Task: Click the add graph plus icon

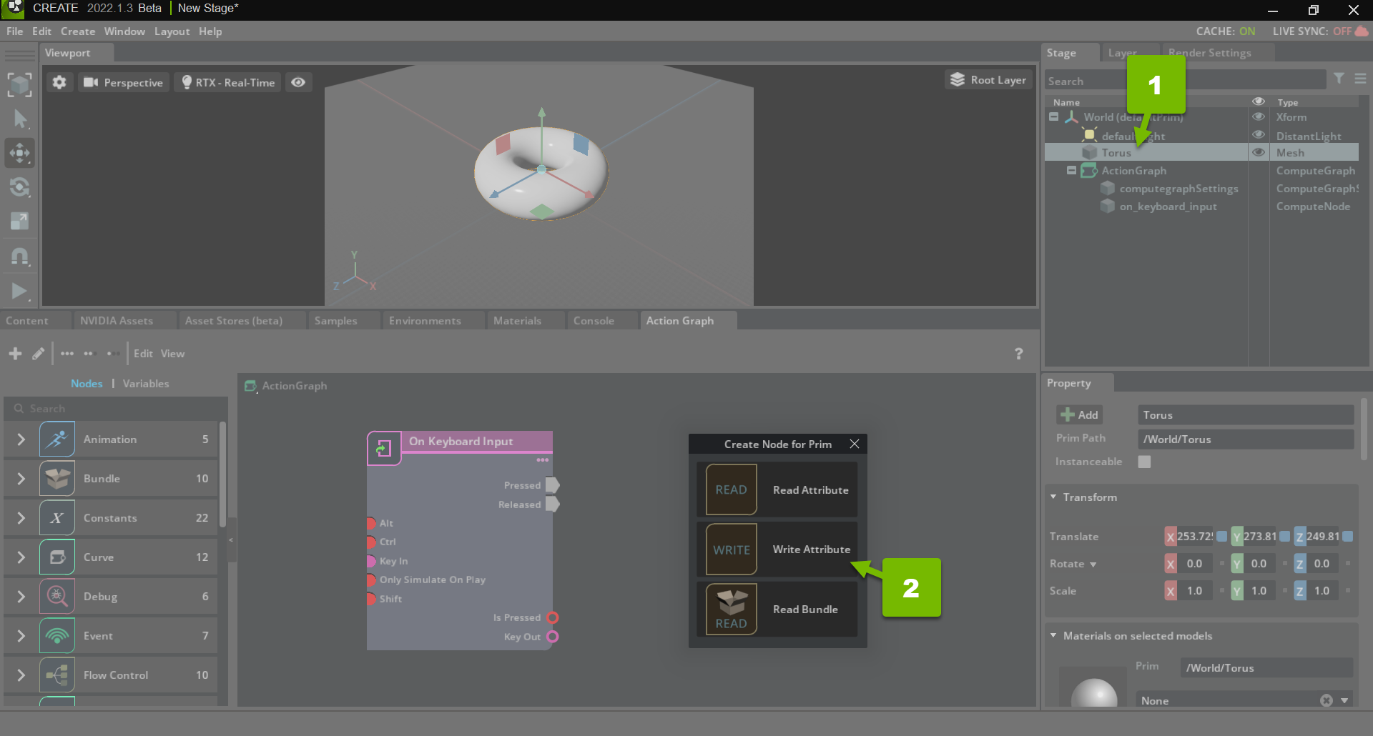Action: (15, 353)
